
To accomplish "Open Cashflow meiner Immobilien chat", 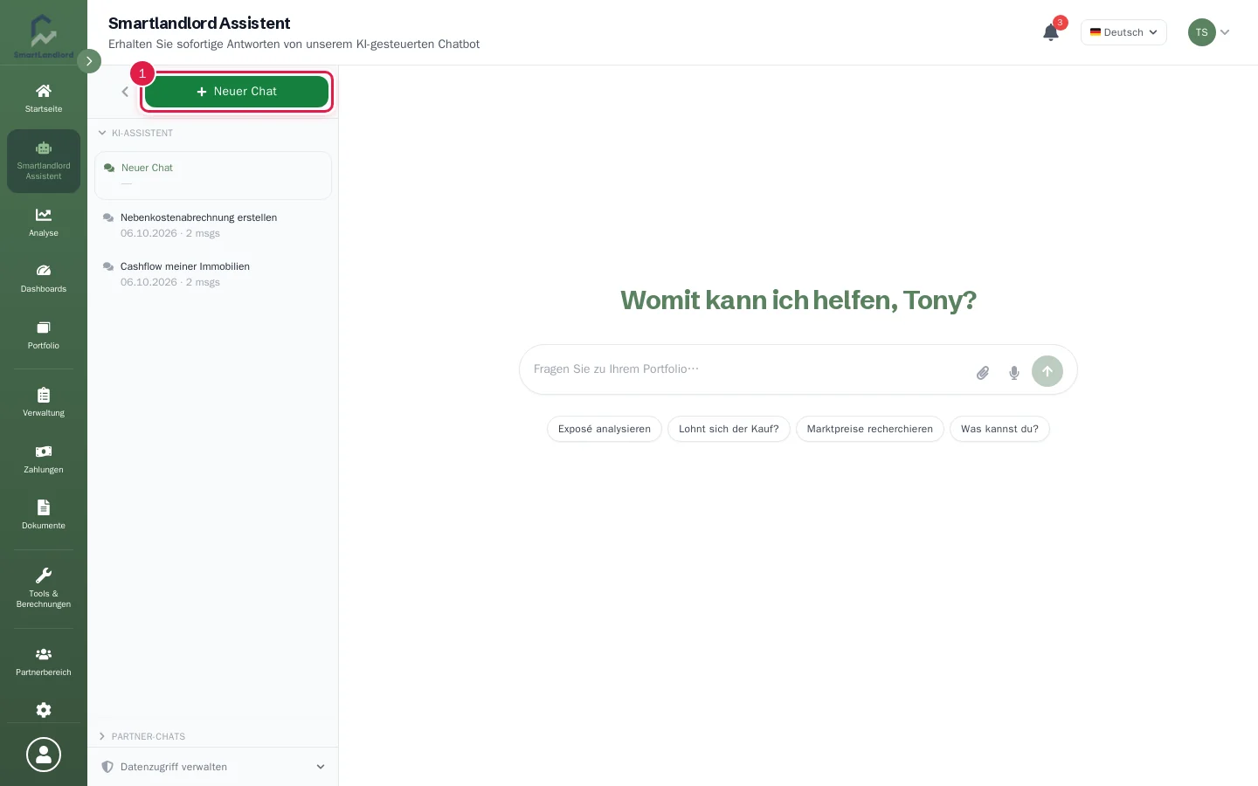I will click(213, 273).
